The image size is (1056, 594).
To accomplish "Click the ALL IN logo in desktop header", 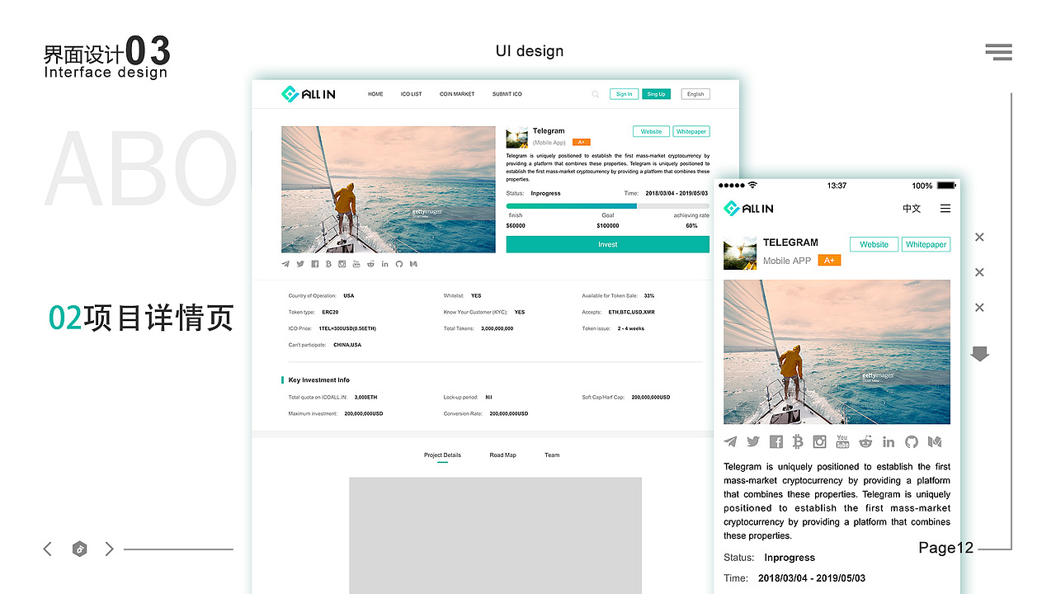I will click(308, 94).
